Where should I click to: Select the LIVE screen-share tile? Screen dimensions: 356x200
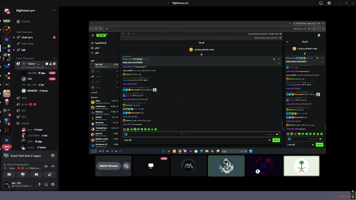tap(151, 166)
